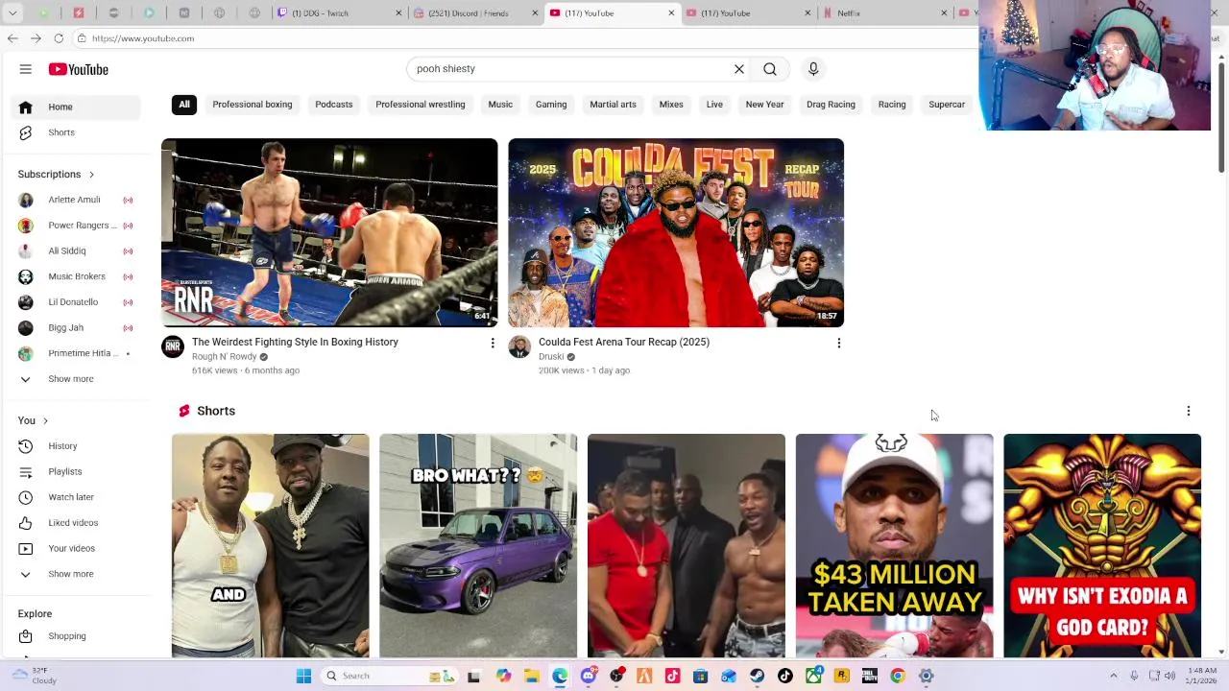Open Arlette Amuli subscription
This screenshot has width=1229, height=691.
tap(75, 200)
